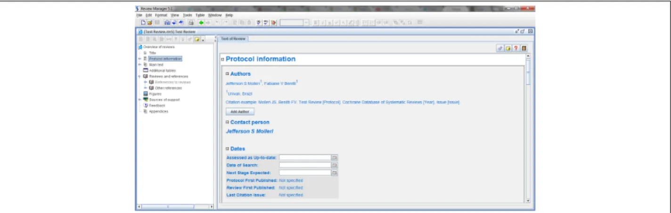Click the Univali, Brazil affiliation text
Screen dimensions: 671x213
coord(240,93)
